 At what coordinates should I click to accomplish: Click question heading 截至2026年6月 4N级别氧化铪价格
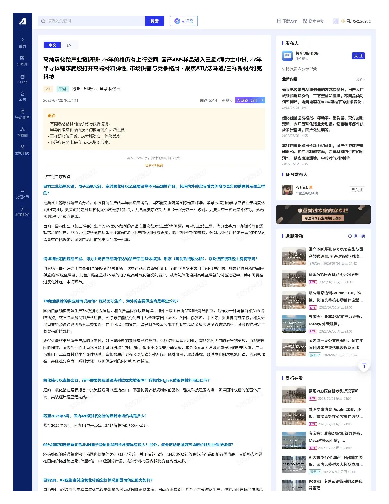95,416
